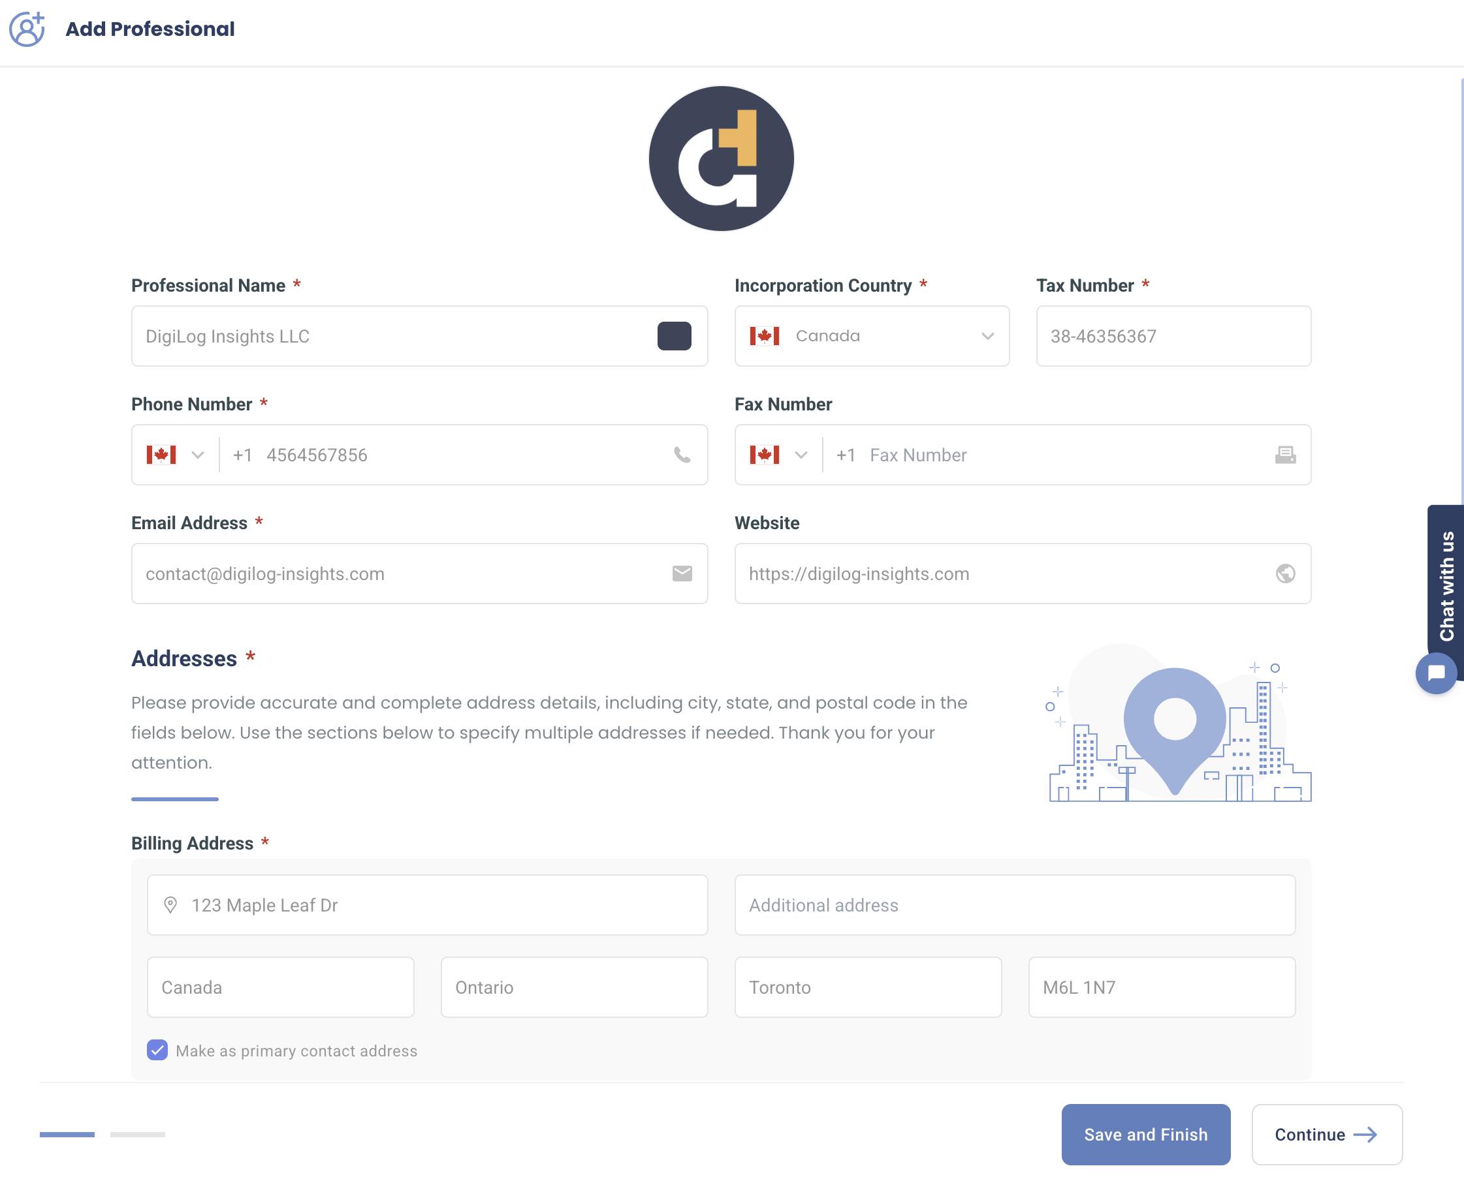Go to the second step progress indicator
The height and width of the screenshot is (1181, 1464).
pos(138,1135)
